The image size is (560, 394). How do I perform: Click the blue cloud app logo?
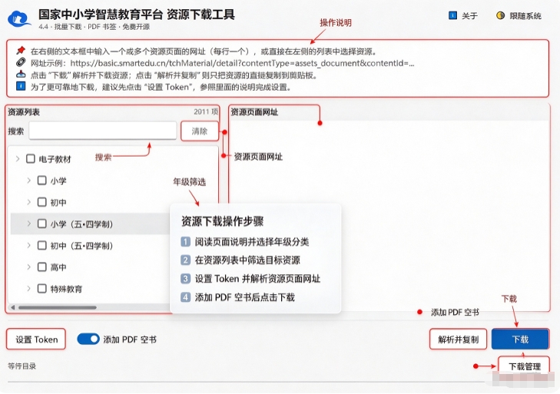(x=18, y=18)
